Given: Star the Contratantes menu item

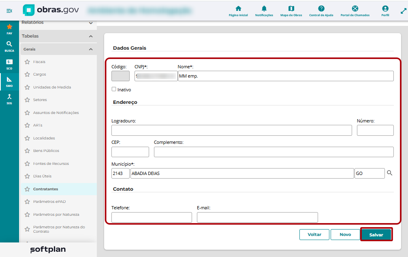Looking at the screenshot, I should (x=27, y=189).
